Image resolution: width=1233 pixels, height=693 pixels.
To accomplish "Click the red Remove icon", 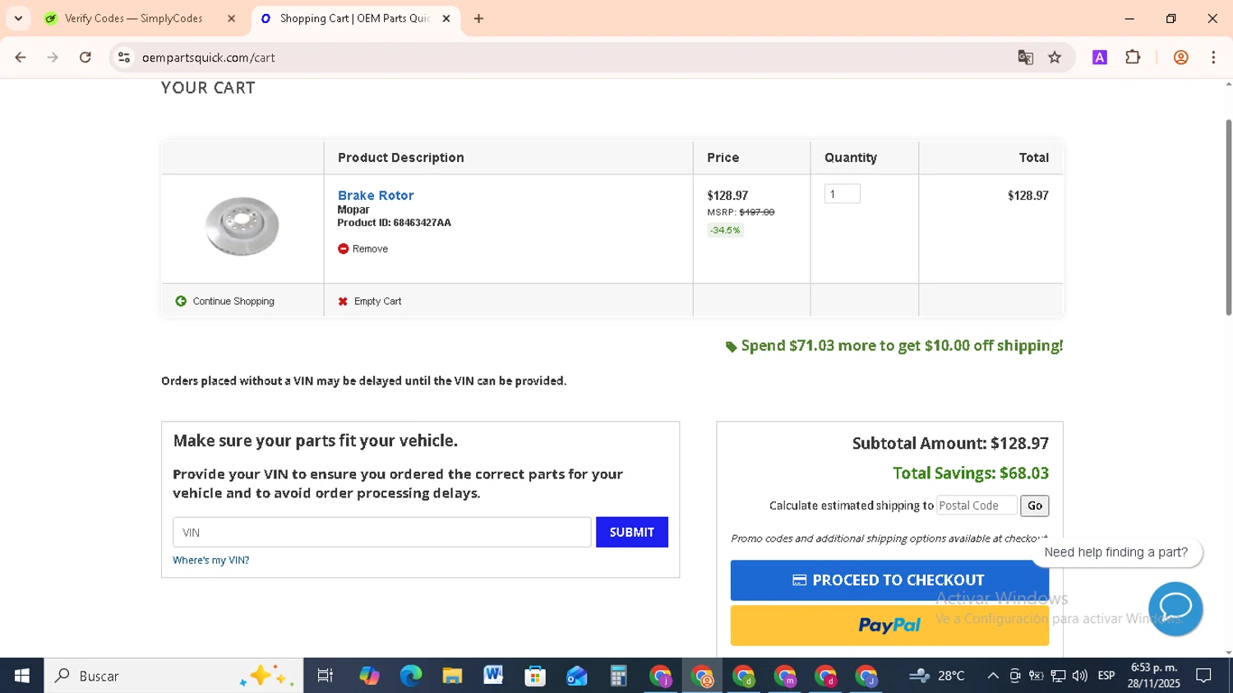I will tap(343, 248).
